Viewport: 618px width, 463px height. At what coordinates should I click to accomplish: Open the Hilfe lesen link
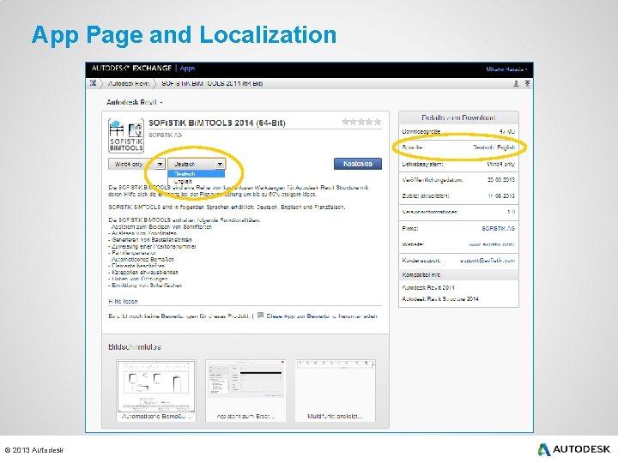point(123,301)
